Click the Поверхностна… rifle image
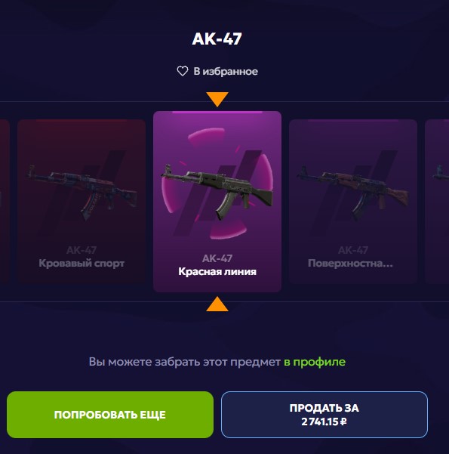 tap(353, 191)
